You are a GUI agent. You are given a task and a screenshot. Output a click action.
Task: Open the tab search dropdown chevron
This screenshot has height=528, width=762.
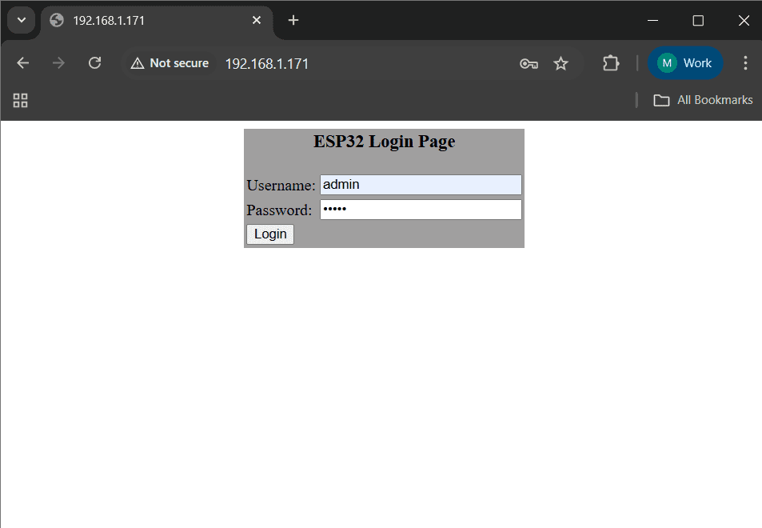(22, 20)
